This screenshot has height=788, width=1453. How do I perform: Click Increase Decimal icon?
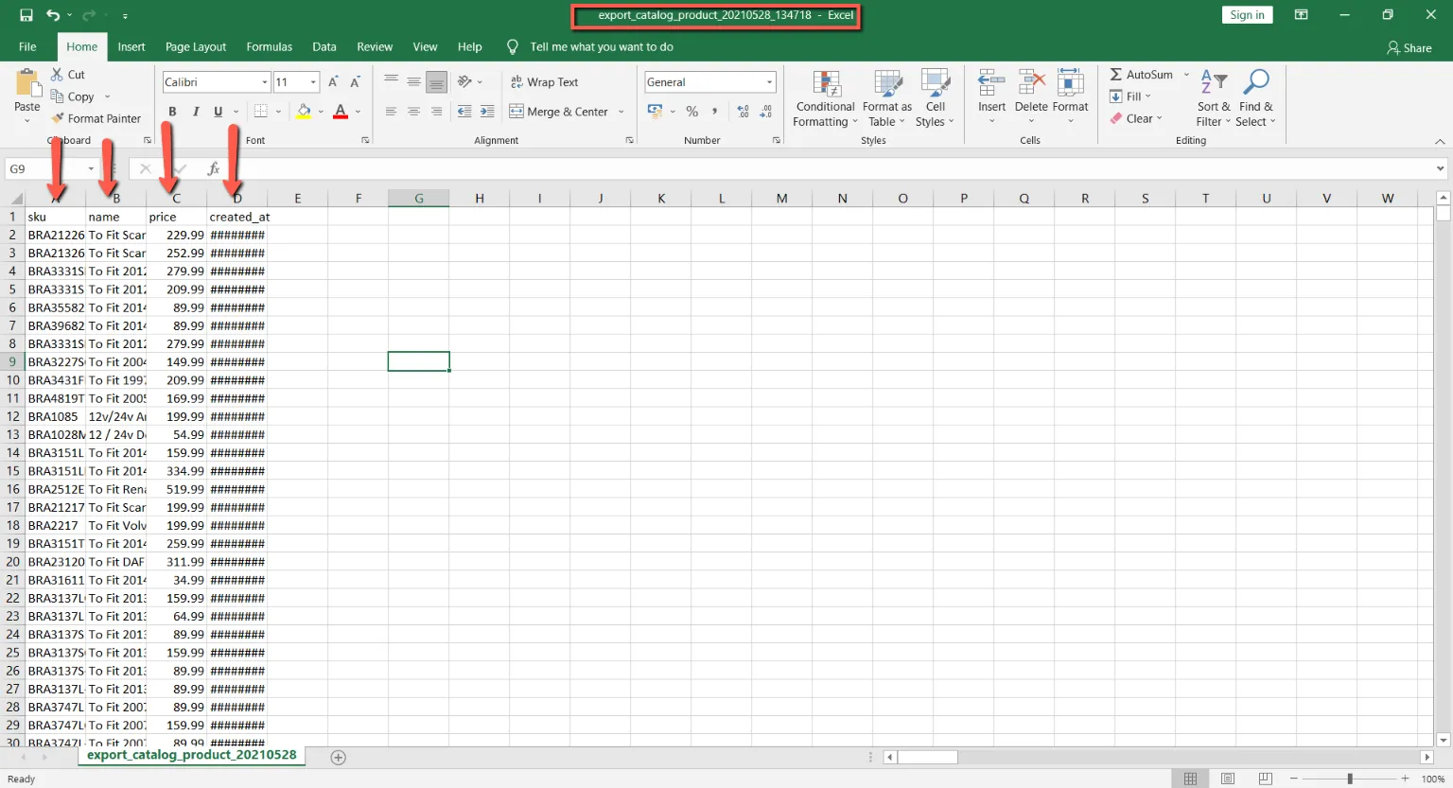coord(744,112)
